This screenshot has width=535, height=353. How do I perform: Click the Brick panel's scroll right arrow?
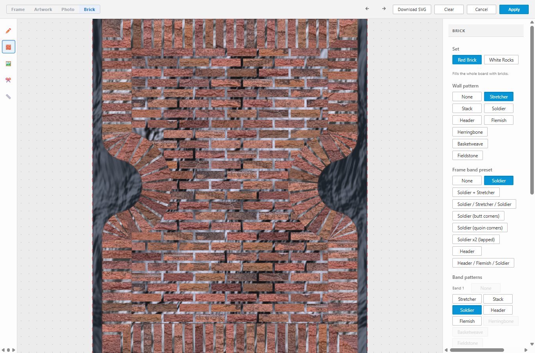pyautogui.click(x=526, y=350)
